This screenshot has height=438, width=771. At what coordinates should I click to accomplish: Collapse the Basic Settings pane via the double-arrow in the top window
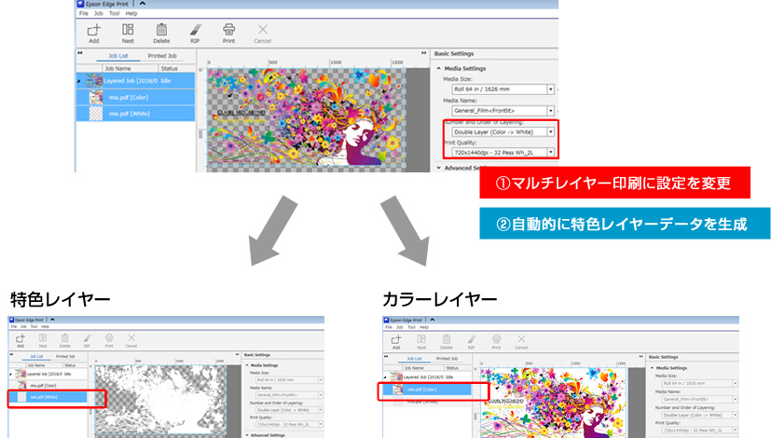click(424, 53)
